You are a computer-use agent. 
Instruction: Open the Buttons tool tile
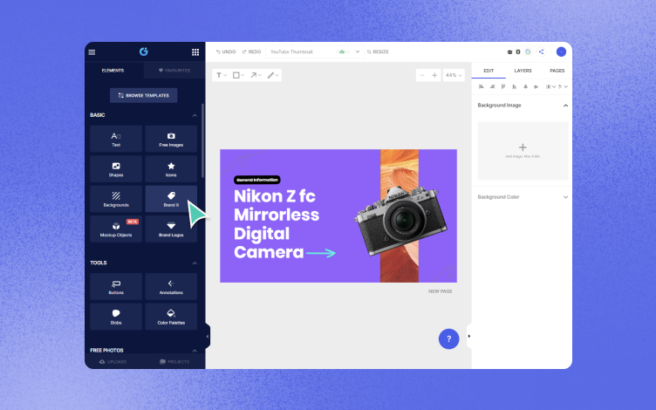pyautogui.click(x=116, y=287)
